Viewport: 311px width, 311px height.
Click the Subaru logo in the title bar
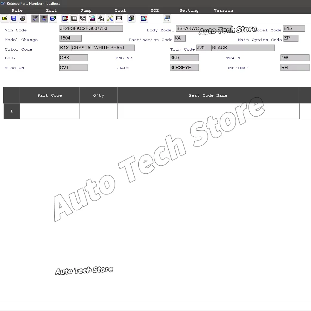[x=3, y=3]
